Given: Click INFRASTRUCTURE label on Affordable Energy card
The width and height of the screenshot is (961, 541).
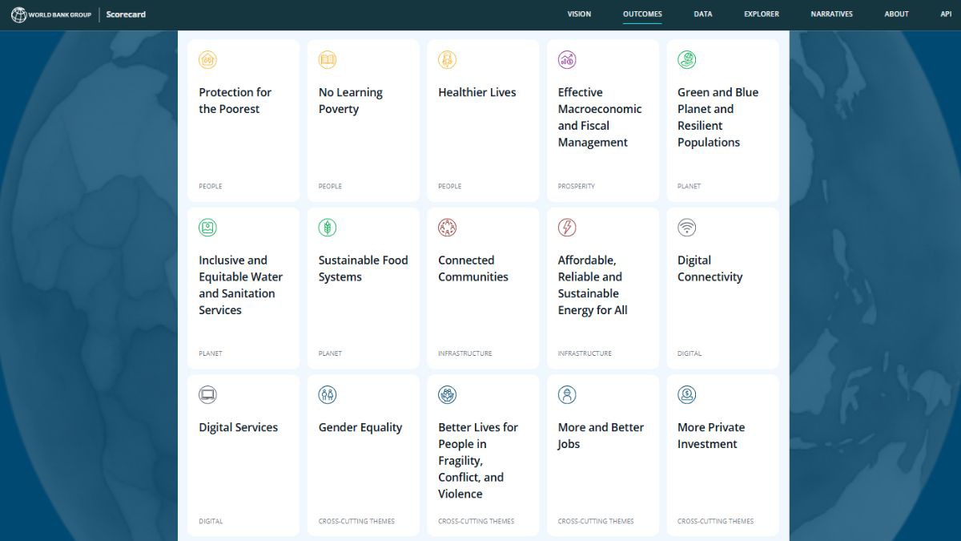Looking at the screenshot, I should pyautogui.click(x=585, y=353).
